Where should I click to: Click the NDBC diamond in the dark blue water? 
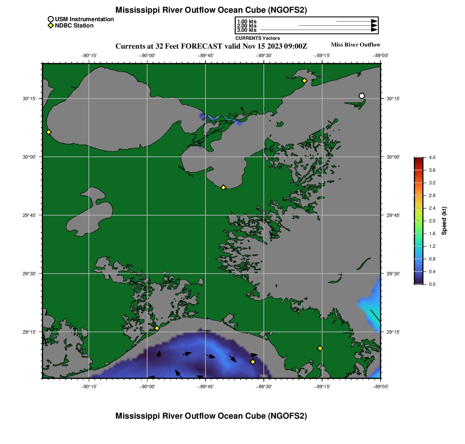click(x=253, y=362)
